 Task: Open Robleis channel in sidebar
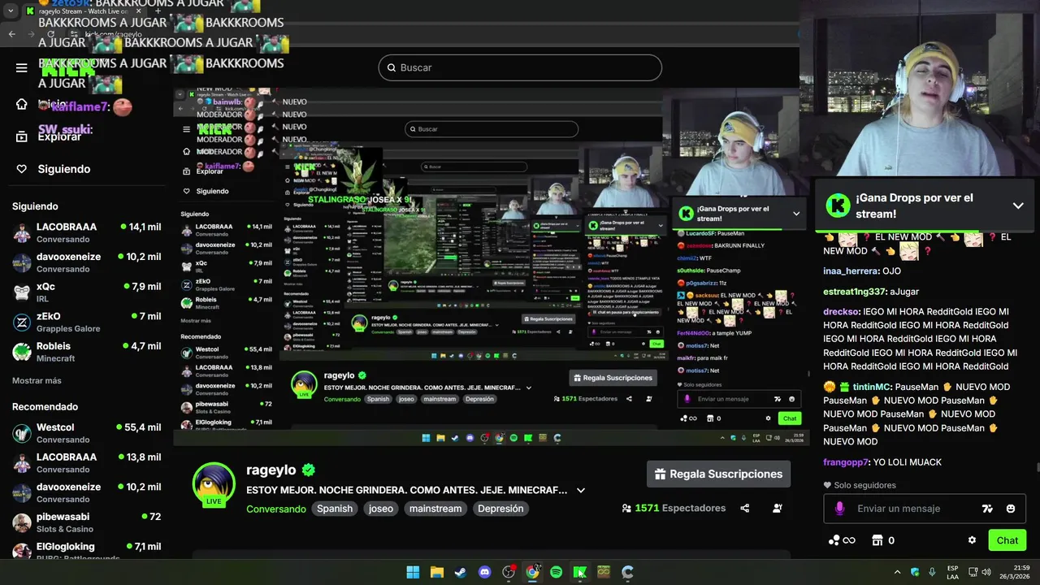87,352
